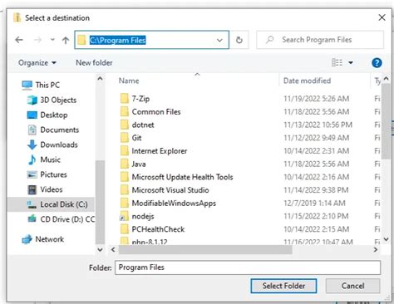Click the Git folder icon
The width and height of the screenshot is (394, 304).
(x=125, y=138)
